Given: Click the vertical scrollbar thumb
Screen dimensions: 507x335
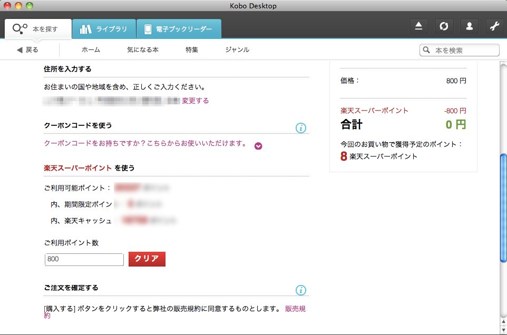Looking at the screenshot, I should [503, 208].
